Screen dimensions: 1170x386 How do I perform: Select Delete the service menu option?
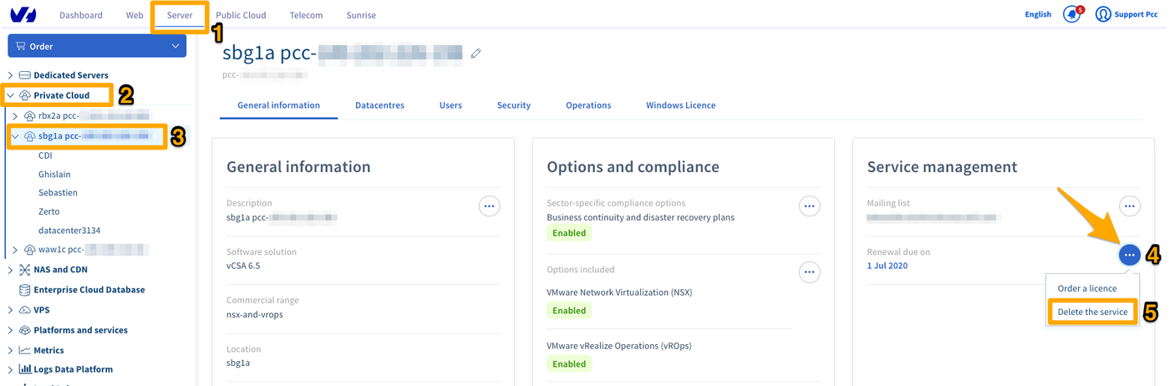point(1092,312)
